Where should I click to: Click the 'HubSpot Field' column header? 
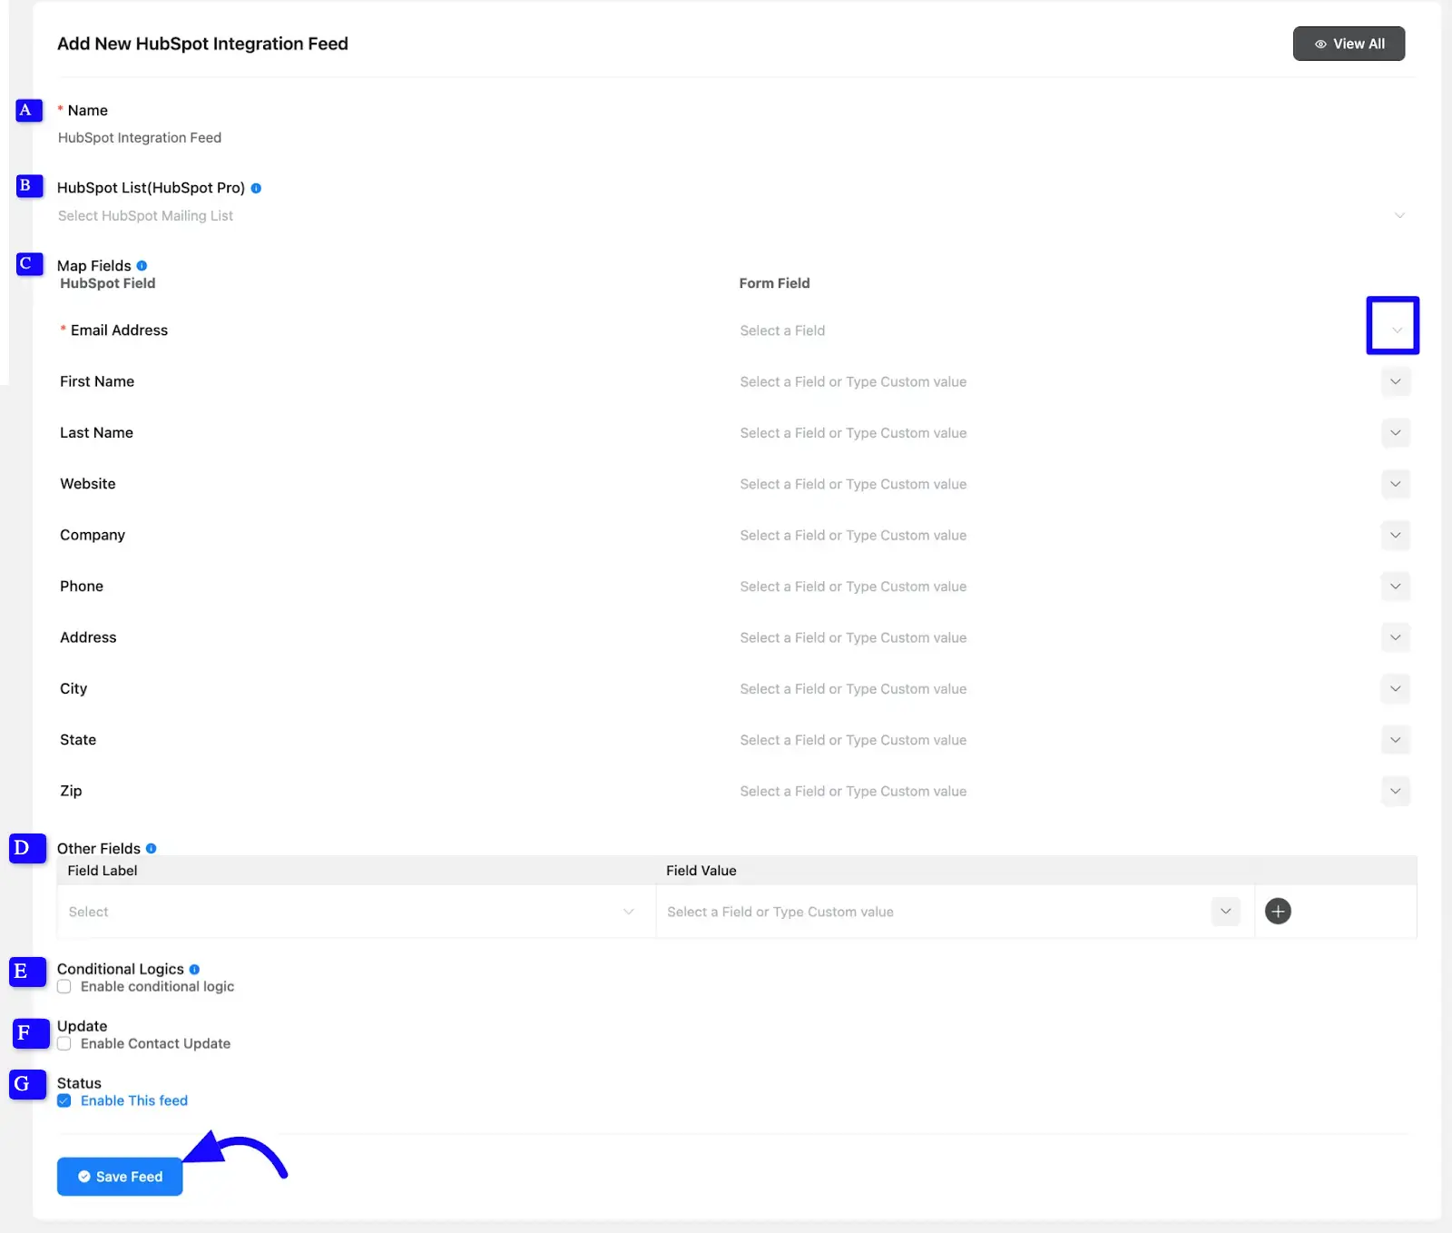[108, 283]
